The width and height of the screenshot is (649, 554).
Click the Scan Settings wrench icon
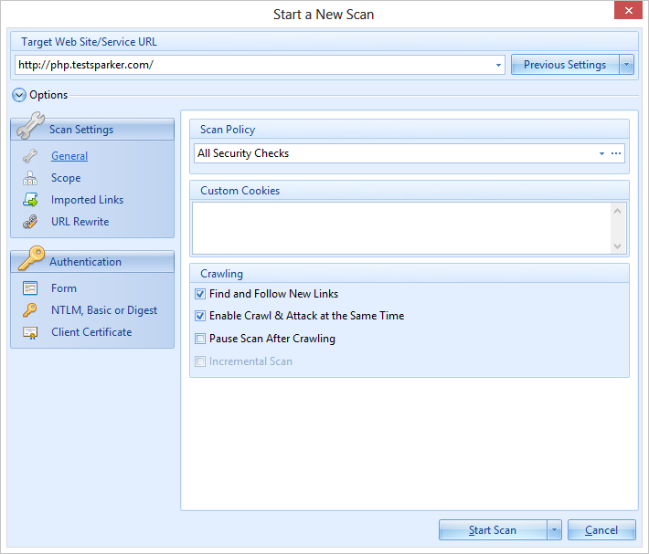30,125
